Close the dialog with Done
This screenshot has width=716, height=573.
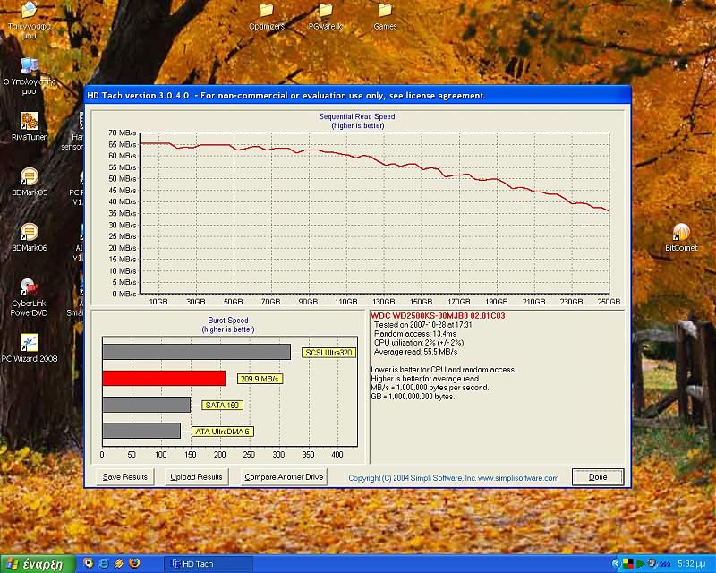tap(598, 477)
